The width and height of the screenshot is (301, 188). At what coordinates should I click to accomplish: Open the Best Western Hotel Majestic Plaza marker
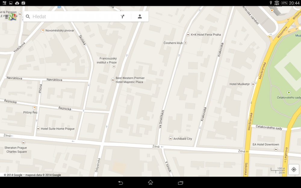pos(112,80)
